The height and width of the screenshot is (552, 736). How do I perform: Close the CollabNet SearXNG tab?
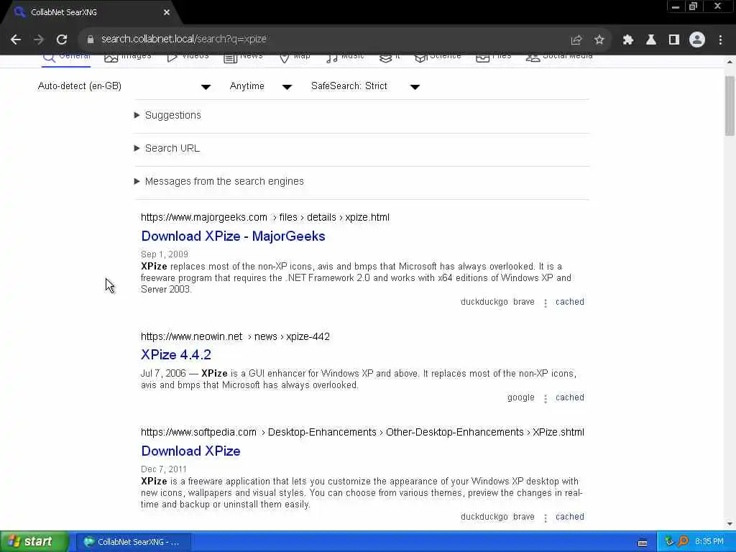point(167,12)
